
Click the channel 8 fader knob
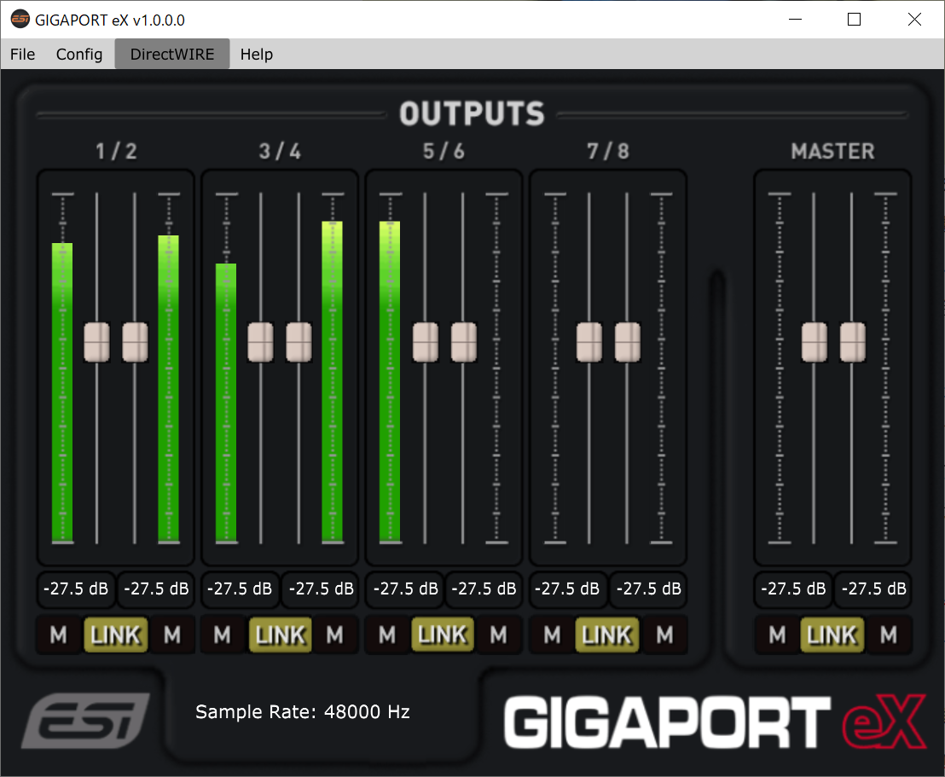(628, 342)
